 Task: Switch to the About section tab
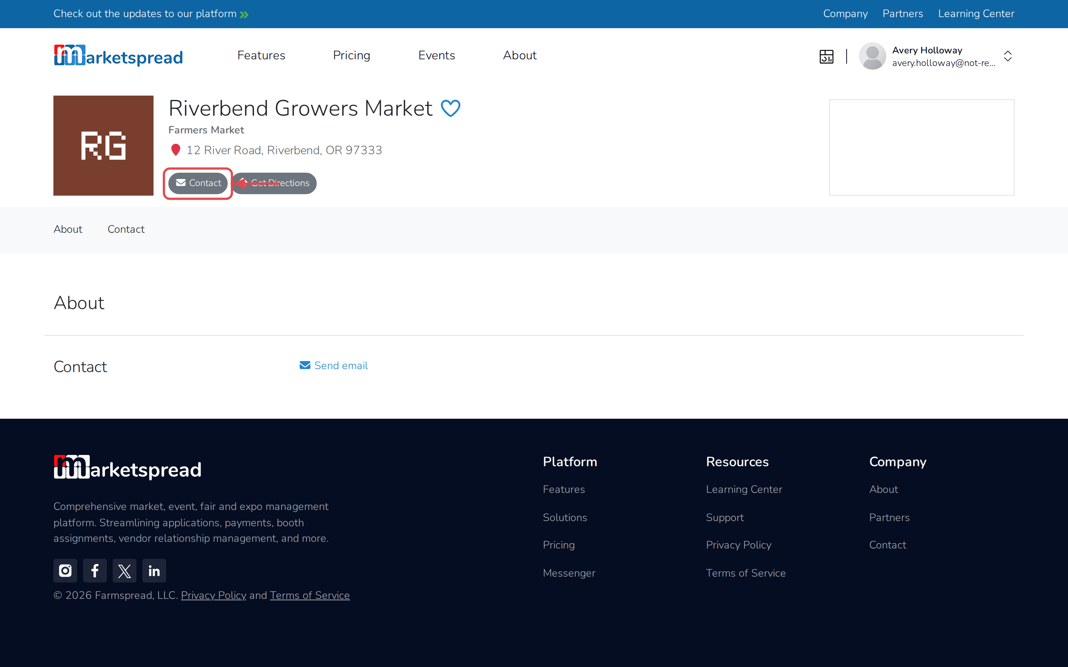coord(68,229)
